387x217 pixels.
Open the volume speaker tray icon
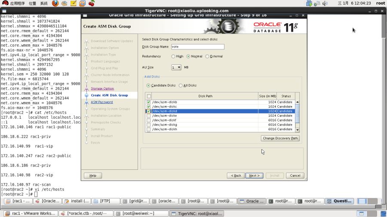(325, 3)
